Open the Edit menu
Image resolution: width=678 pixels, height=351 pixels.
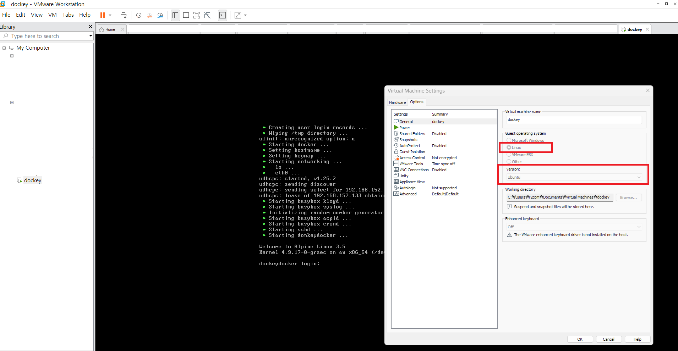tap(21, 15)
